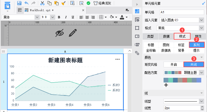Click the Copy icon
Image resolution: width=207 pixels, height=112 pixels.
pos(49,3)
